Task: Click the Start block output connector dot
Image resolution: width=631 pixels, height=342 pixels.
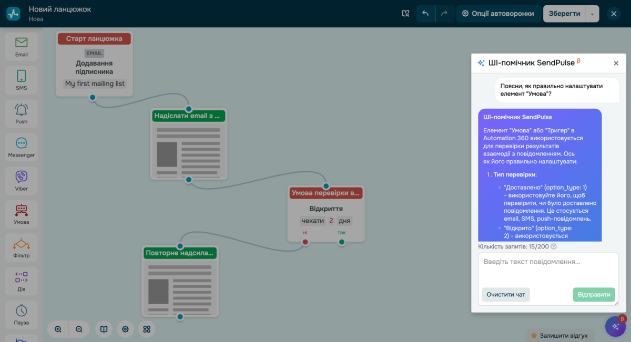Action: [x=93, y=97]
